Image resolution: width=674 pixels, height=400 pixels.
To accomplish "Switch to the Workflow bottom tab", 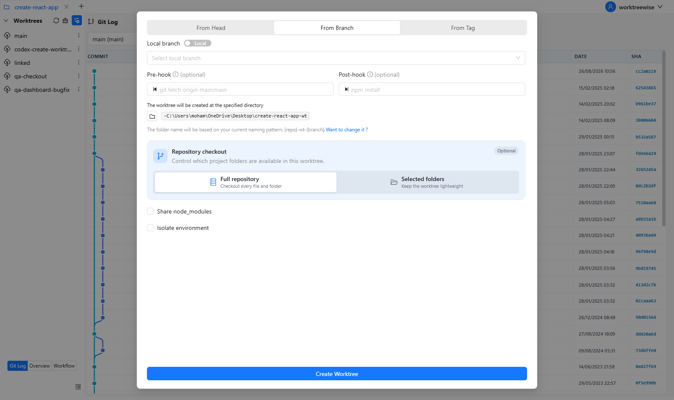I will (x=64, y=366).
